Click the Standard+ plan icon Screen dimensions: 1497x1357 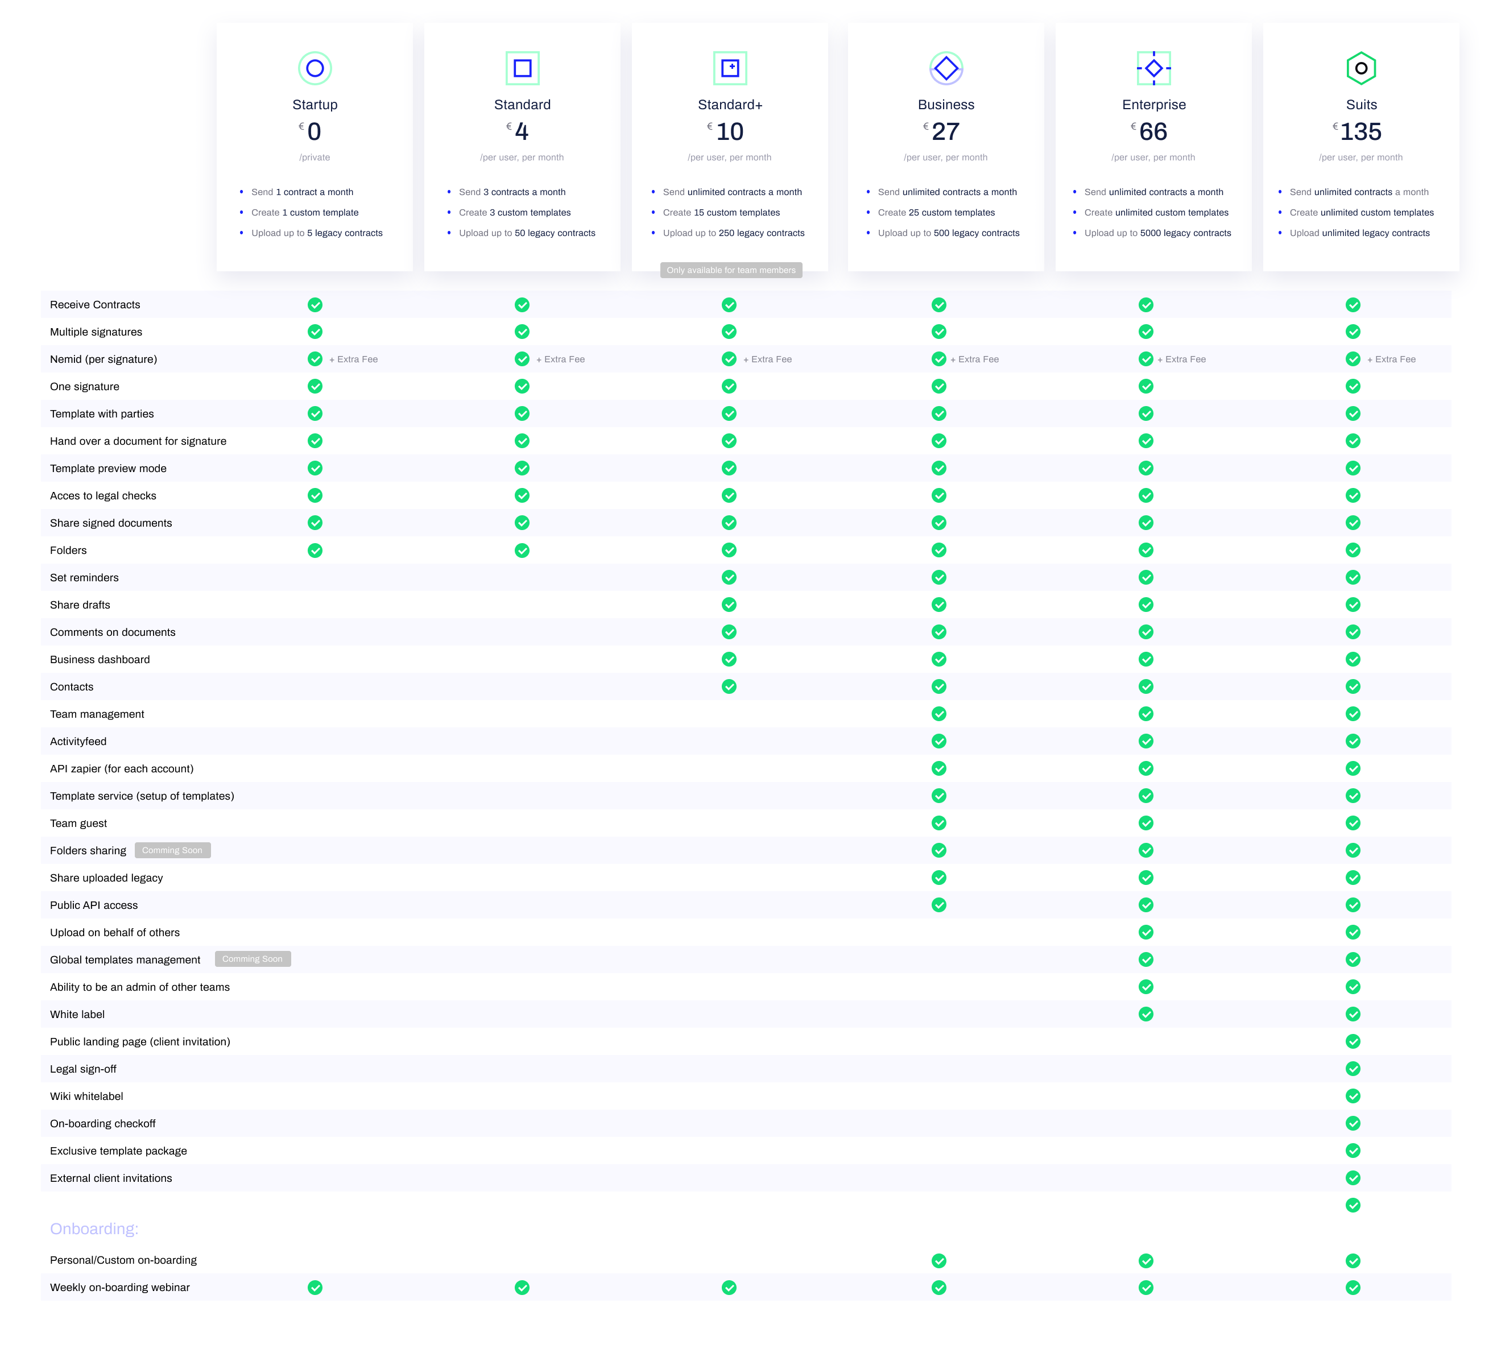pos(730,68)
